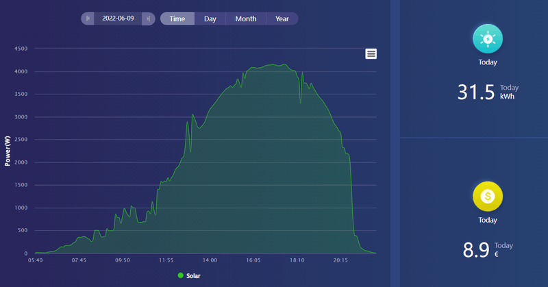Click the 16:05 time axis label
548x287 pixels.
(253, 260)
